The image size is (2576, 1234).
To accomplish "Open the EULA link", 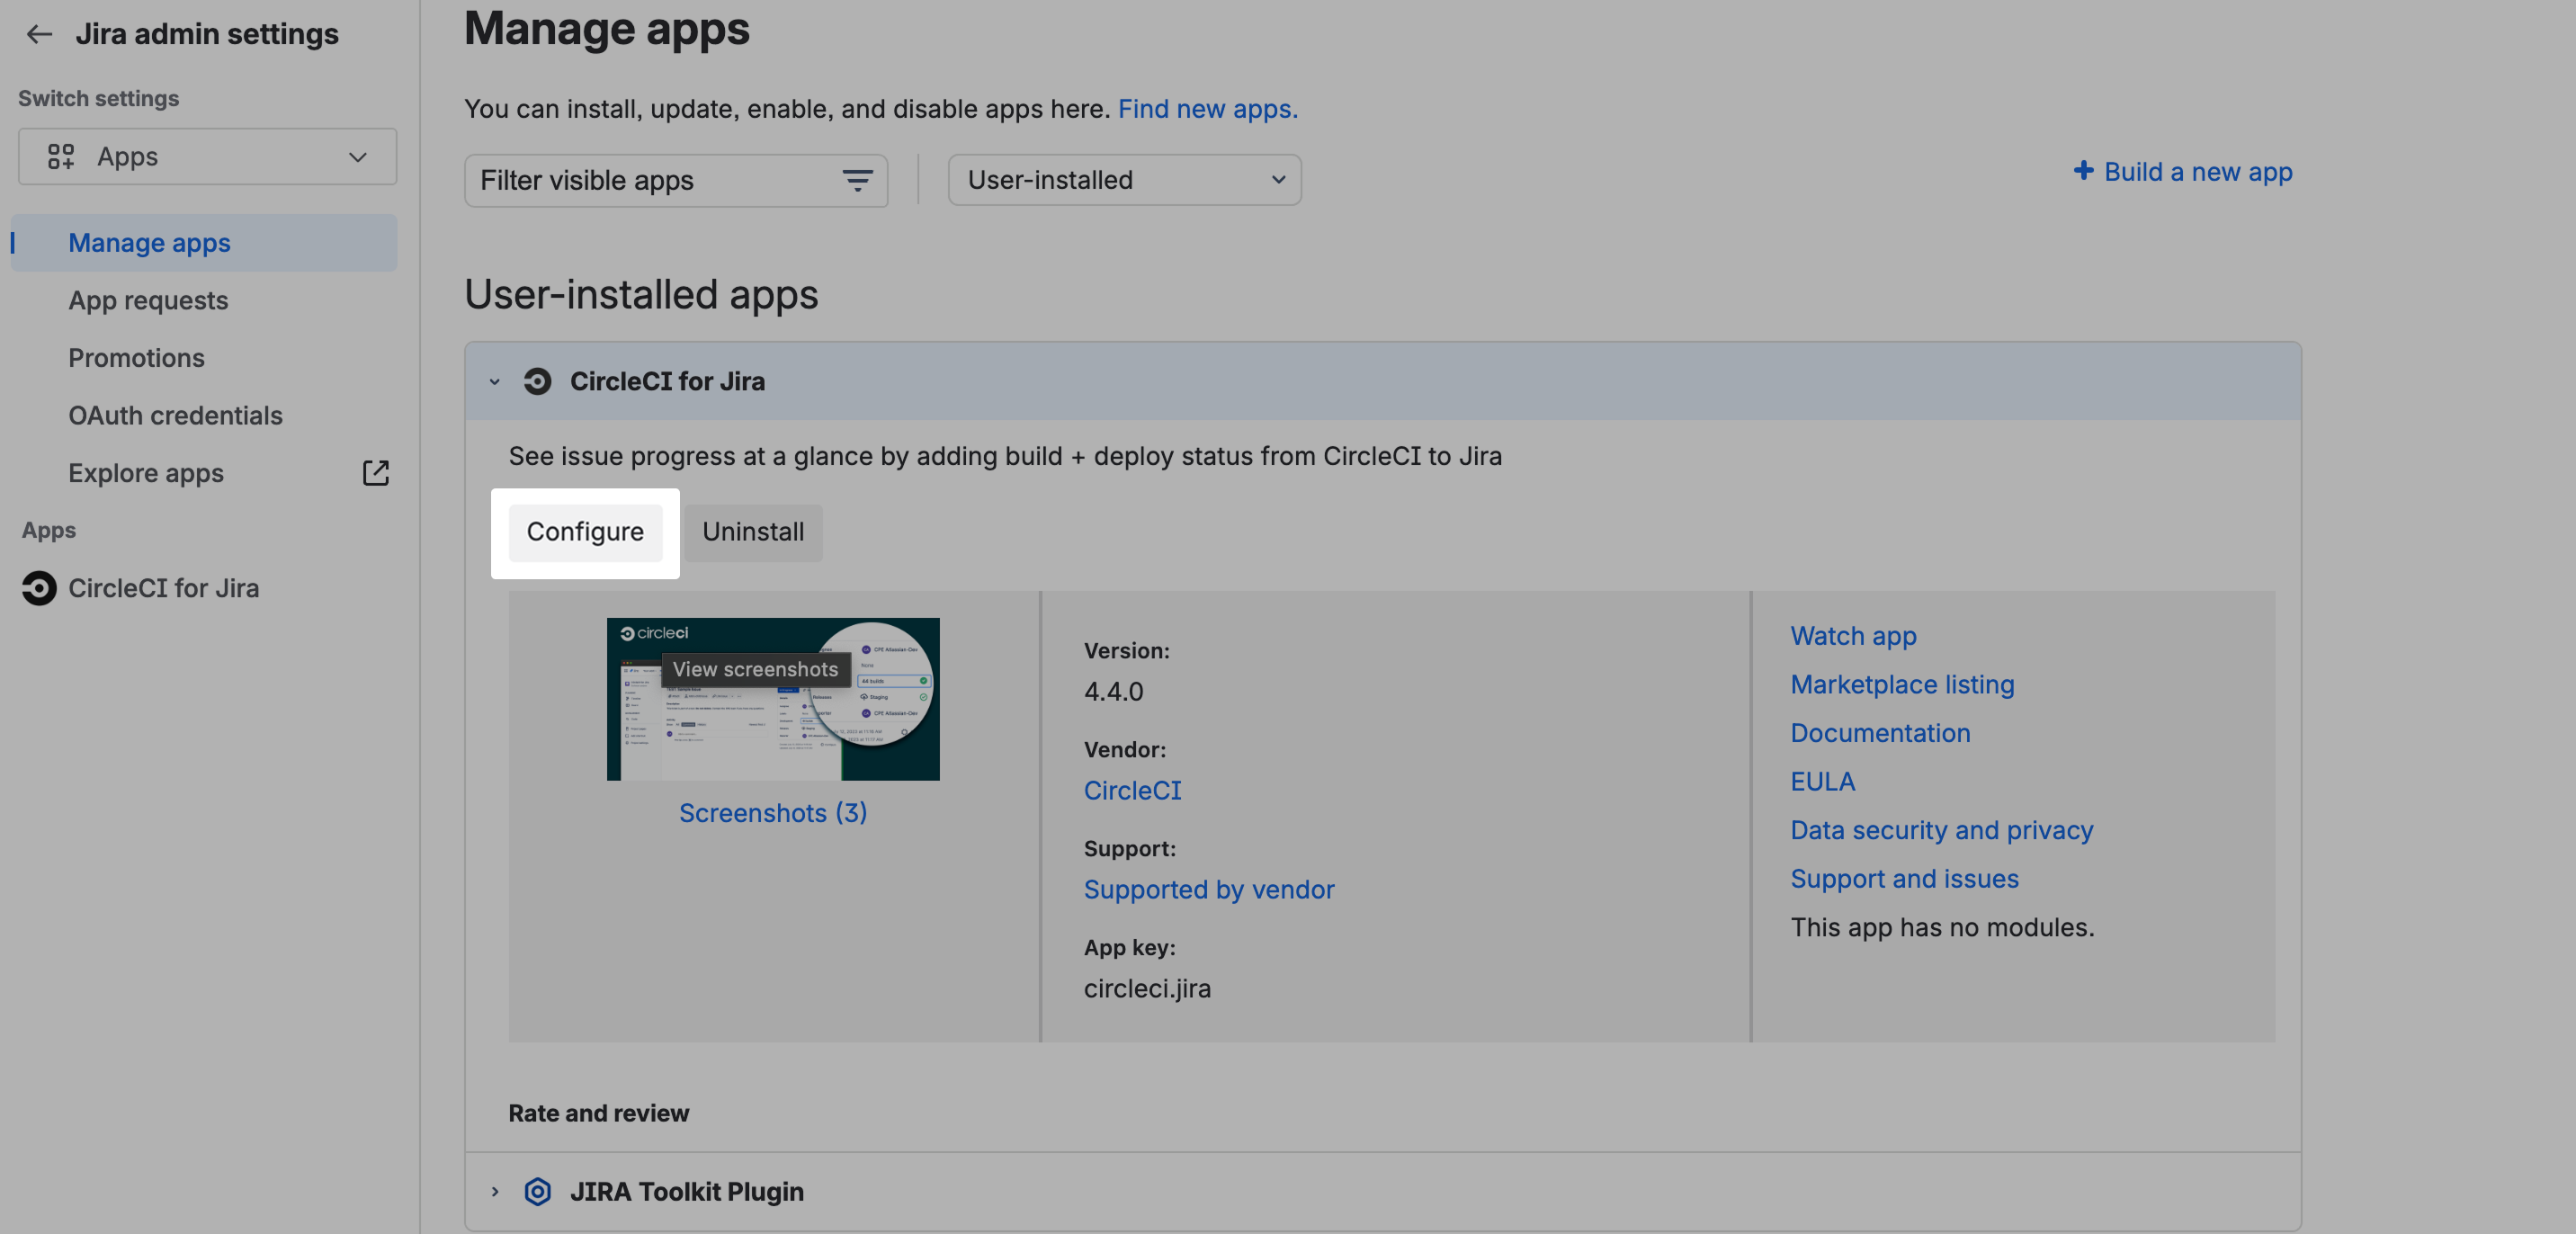I will [1822, 781].
